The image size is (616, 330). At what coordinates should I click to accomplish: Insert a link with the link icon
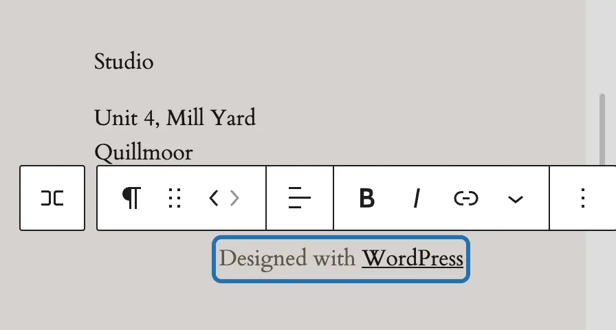click(x=466, y=198)
